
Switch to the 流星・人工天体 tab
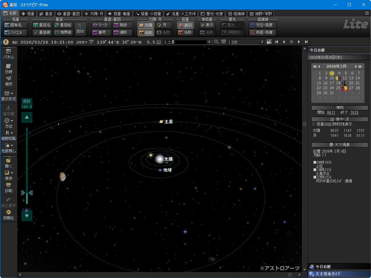coord(181,14)
